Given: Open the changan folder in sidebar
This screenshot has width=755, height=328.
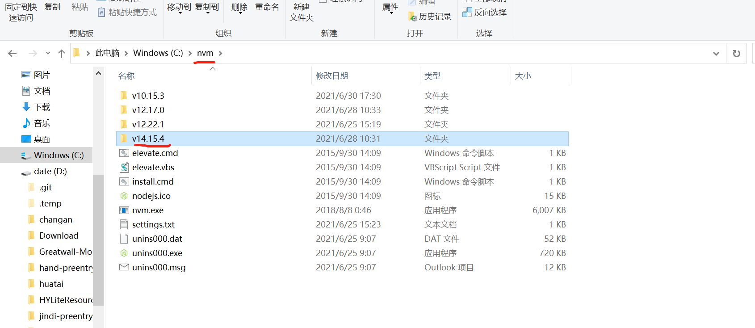Looking at the screenshot, I should (50, 219).
